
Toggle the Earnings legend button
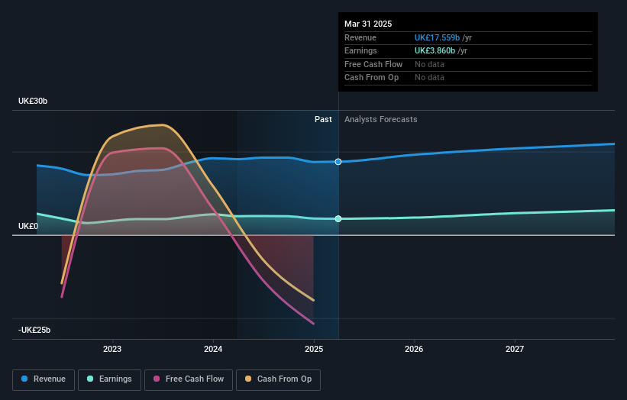[109, 379]
